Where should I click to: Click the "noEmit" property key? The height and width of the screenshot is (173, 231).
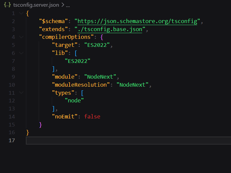click(x=65, y=116)
